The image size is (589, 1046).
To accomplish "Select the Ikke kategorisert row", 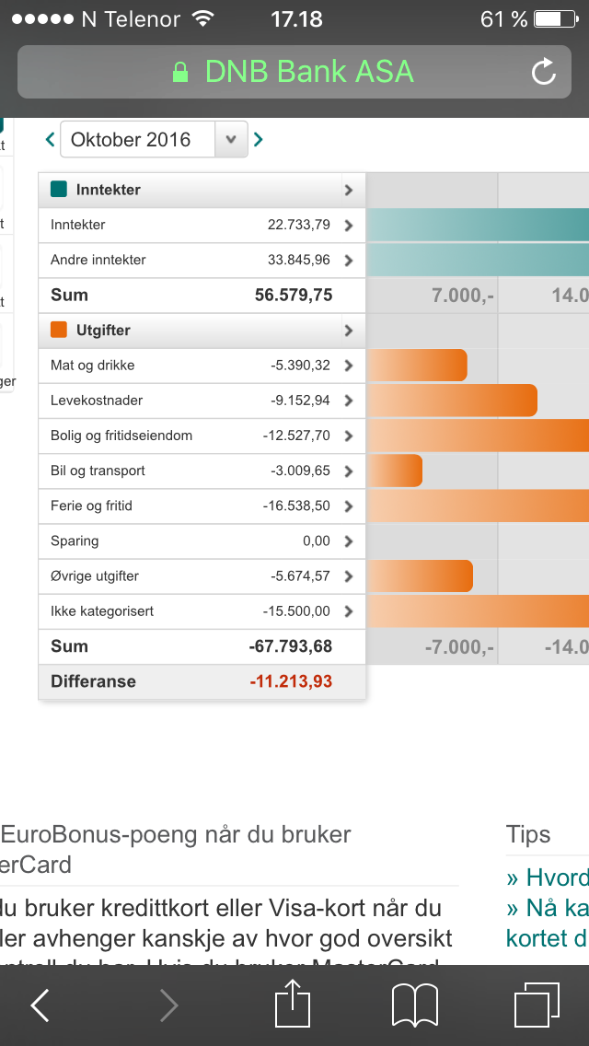I will tap(202, 611).
